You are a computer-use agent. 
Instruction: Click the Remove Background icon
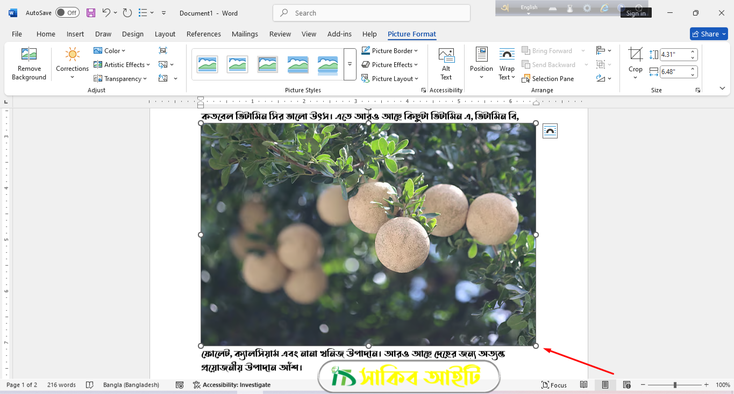pos(28,55)
